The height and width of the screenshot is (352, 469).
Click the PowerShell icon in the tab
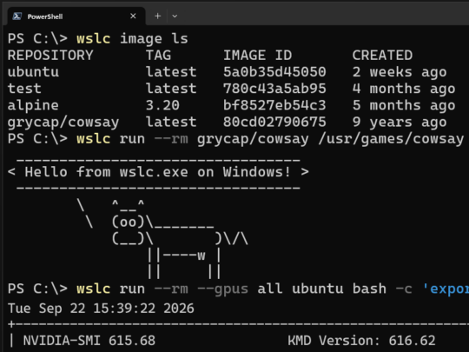tap(17, 17)
